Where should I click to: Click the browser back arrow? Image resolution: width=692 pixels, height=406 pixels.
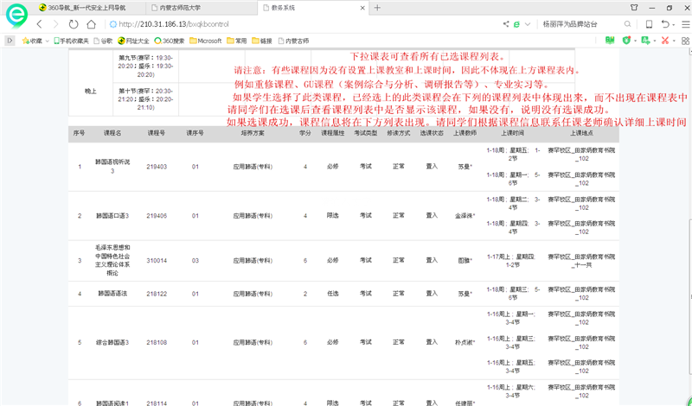(39, 23)
